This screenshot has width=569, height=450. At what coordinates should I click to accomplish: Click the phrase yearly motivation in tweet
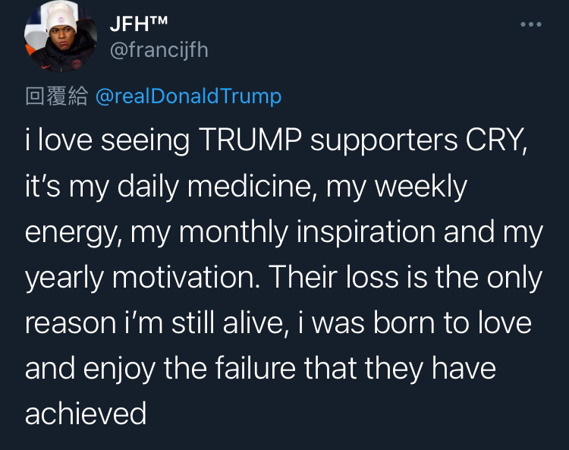140,278
